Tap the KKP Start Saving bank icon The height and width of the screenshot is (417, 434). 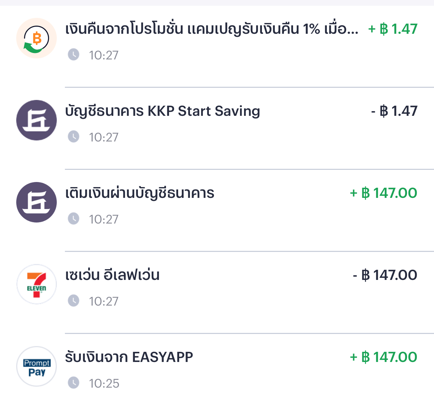[37, 120]
